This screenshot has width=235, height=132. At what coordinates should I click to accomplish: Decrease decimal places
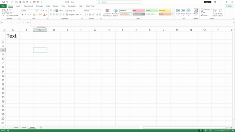100,15
